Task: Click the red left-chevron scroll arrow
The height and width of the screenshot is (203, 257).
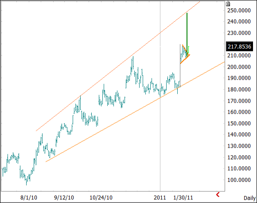Action: 218,195
